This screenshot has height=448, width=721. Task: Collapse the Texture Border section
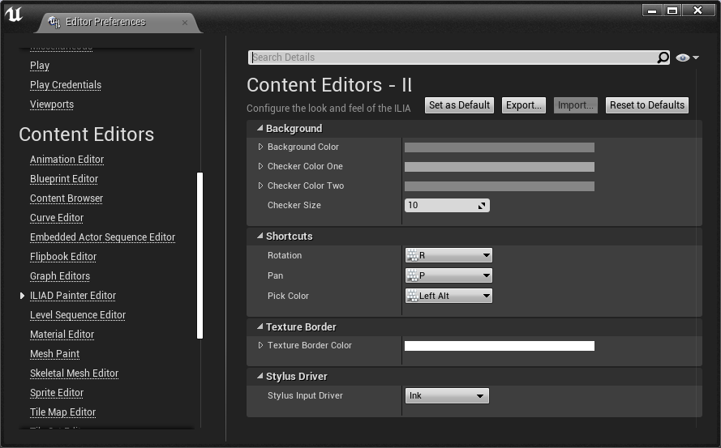pyautogui.click(x=260, y=326)
